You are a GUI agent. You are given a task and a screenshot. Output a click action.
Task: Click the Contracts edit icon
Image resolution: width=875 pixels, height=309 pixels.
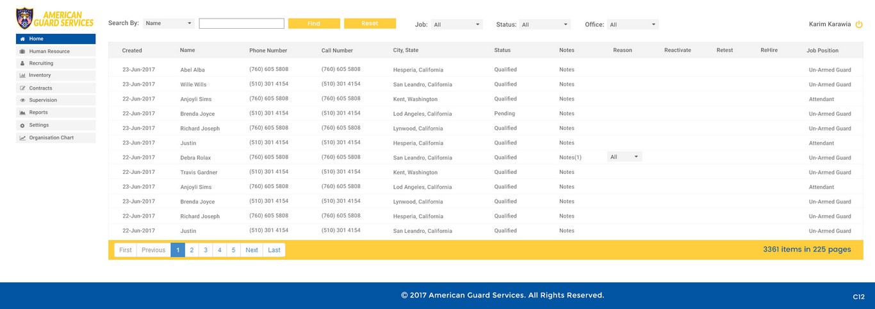22,88
